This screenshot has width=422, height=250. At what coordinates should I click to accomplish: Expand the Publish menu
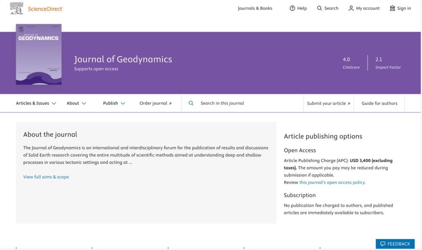[x=114, y=103]
